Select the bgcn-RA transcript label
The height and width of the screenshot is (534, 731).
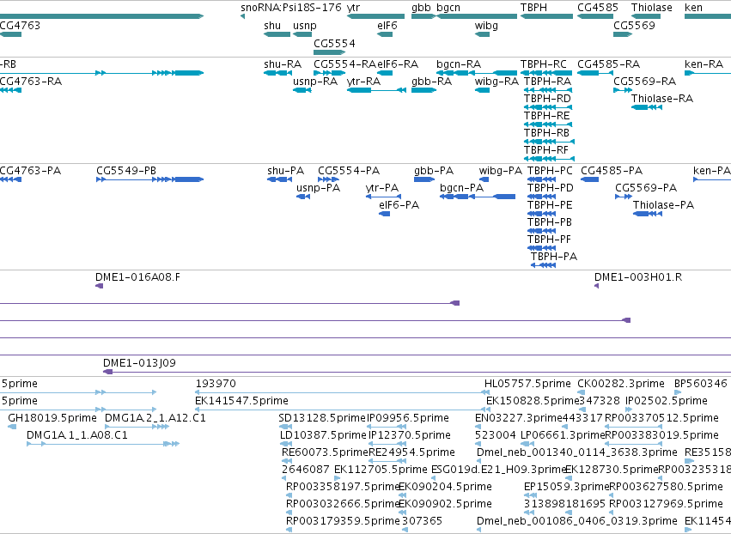[x=459, y=64]
